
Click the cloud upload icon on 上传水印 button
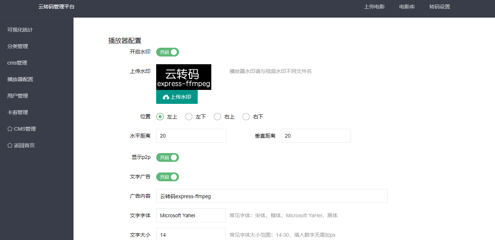[166, 97]
